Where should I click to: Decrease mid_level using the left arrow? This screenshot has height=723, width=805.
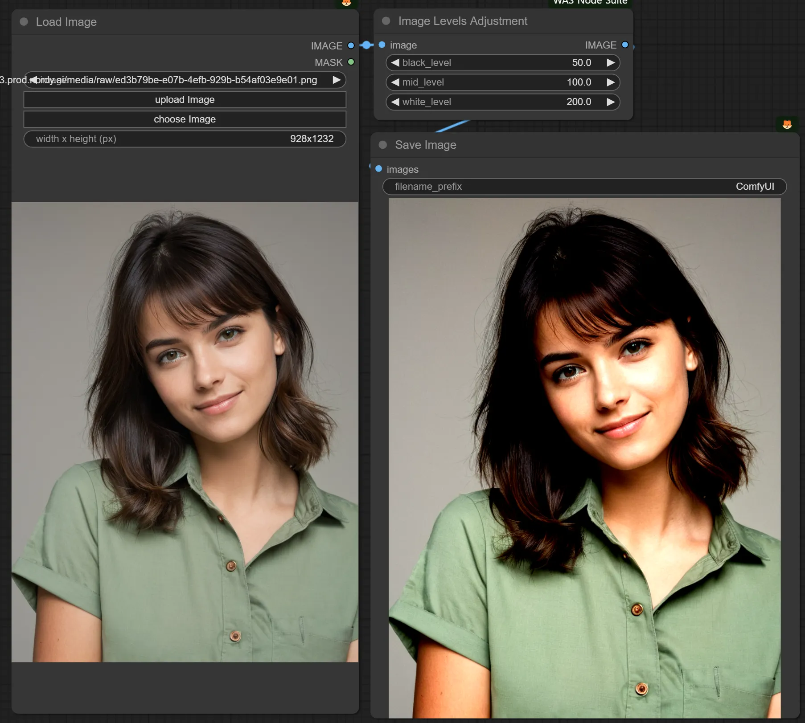pyautogui.click(x=395, y=82)
